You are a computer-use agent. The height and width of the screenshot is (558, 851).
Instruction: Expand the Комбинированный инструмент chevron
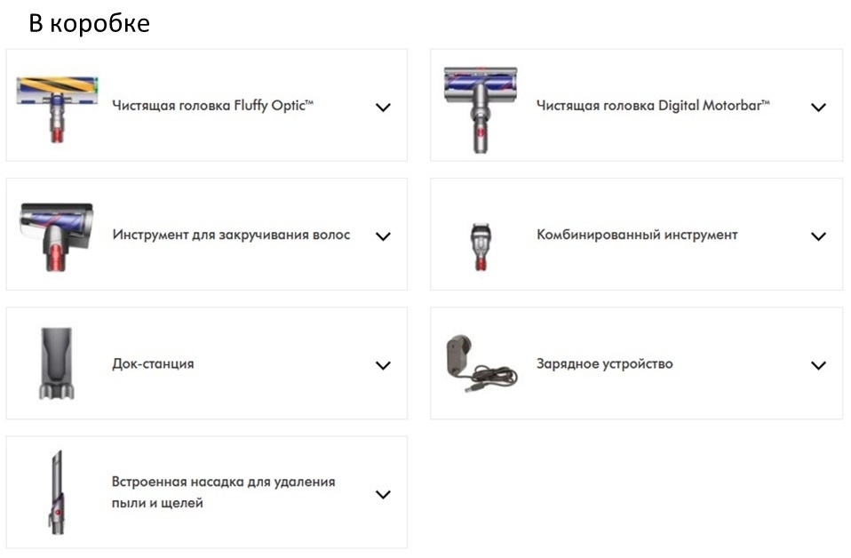coord(818,236)
